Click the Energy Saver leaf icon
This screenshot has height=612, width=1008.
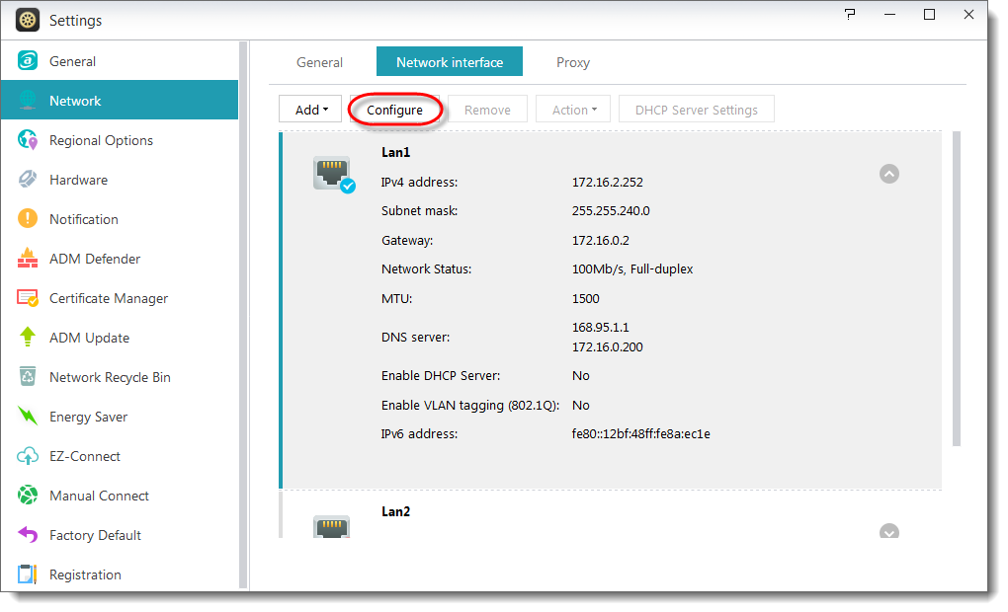click(27, 417)
